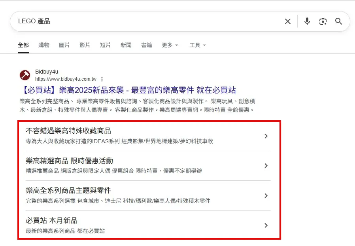Open the 書籍 books tab

tap(147, 45)
